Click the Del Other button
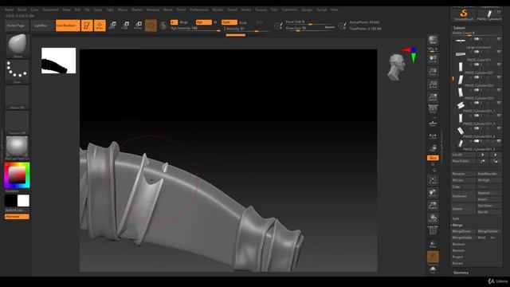Screen dimensions: 510x287 pyautogui.click(x=488, y=206)
